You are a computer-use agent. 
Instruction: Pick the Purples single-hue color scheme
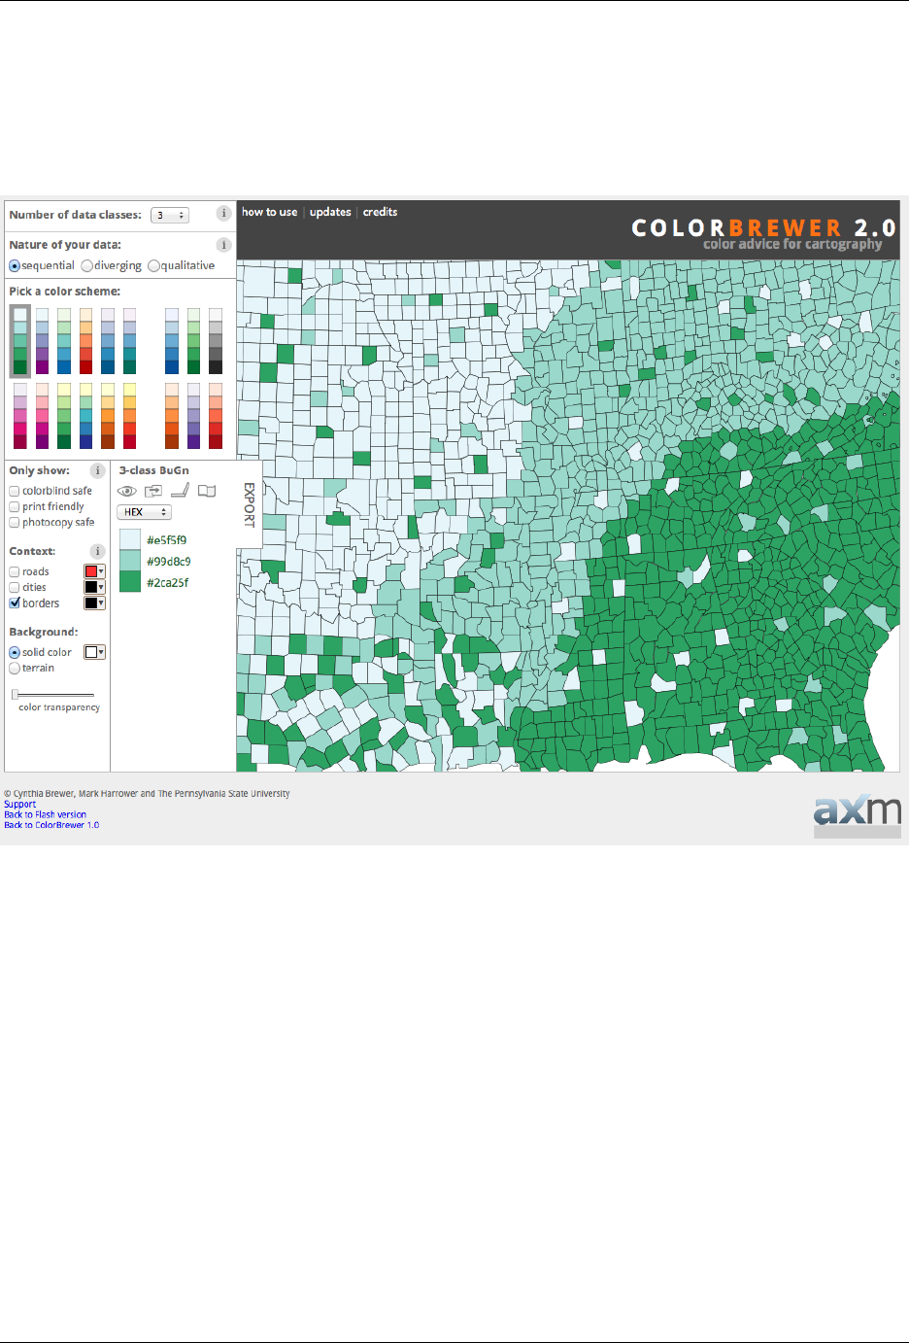click(194, 416)
